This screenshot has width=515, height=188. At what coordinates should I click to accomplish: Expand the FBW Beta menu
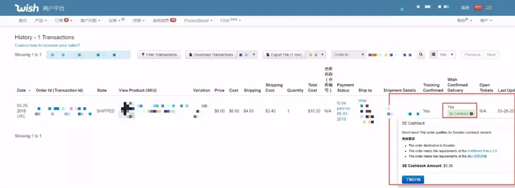pos(231,20)
